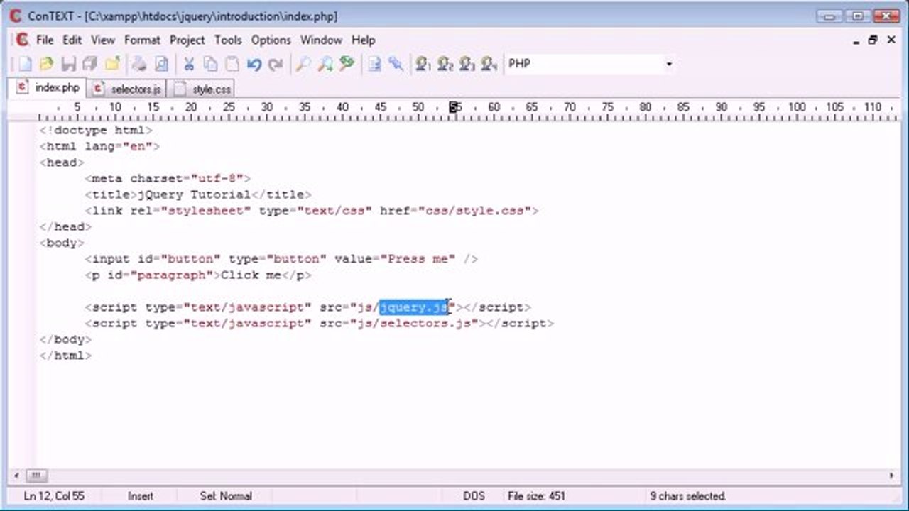Undo the last edit
This screenshot has width=909, height=511.
coord(254,64)
